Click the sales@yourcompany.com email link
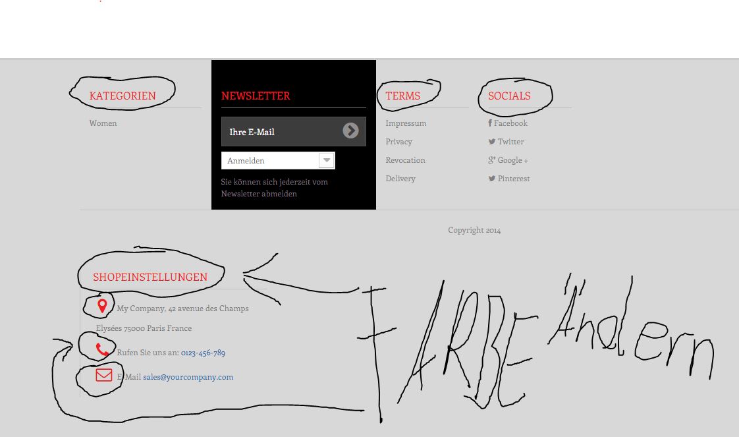This screenshot has width=739, height=437. tap(188, 377)
